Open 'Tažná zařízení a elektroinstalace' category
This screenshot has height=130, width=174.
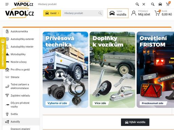pyautogui.click(x=20, y=86)
